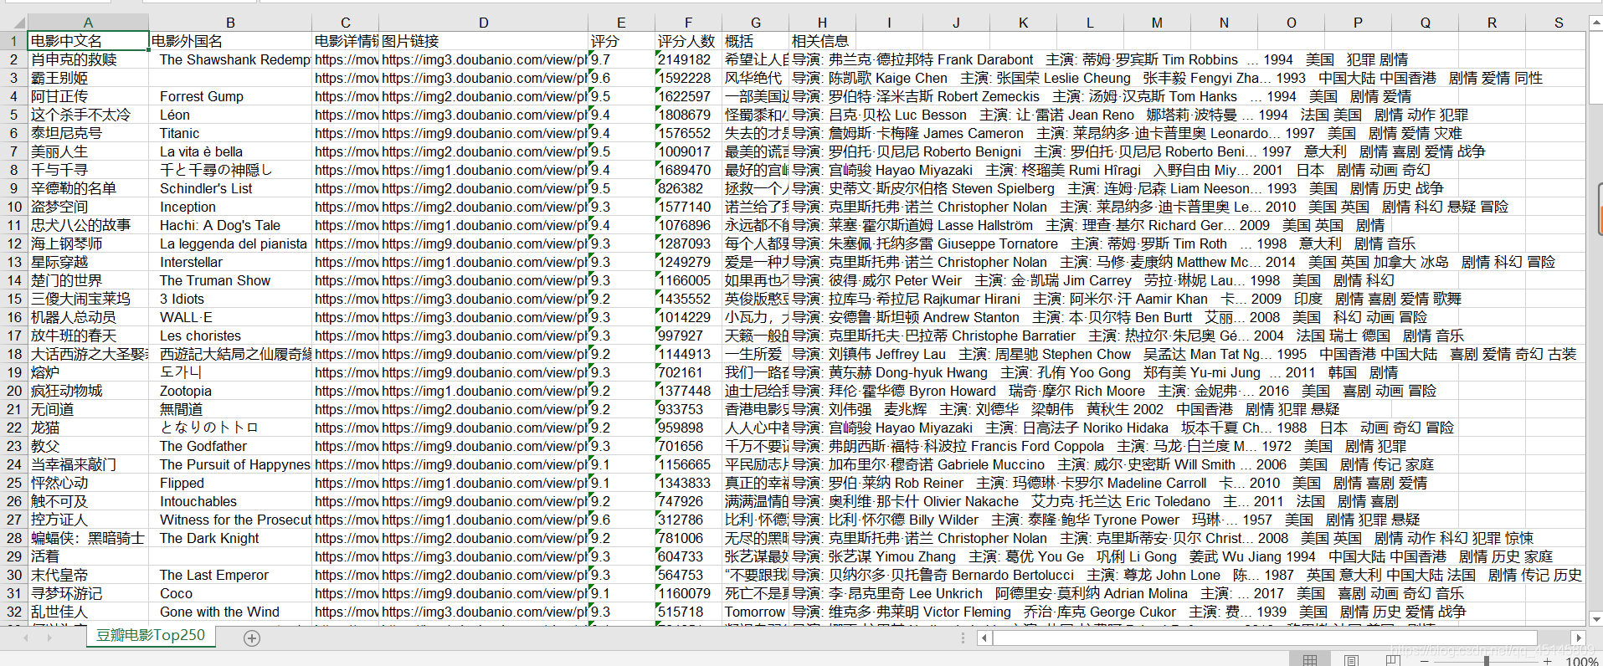Select column F header
1603x666 pixels.
tap(688, 23)
